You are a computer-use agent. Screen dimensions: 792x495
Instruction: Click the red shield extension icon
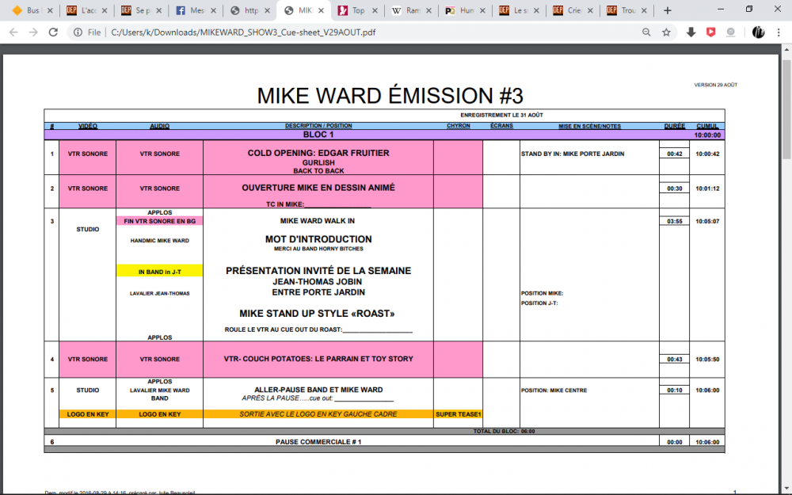click(x=710, y=32)
